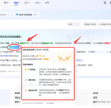Click the 高出45.6% figure
This screenshot has width=111, height=108.
tap(48, 43)
